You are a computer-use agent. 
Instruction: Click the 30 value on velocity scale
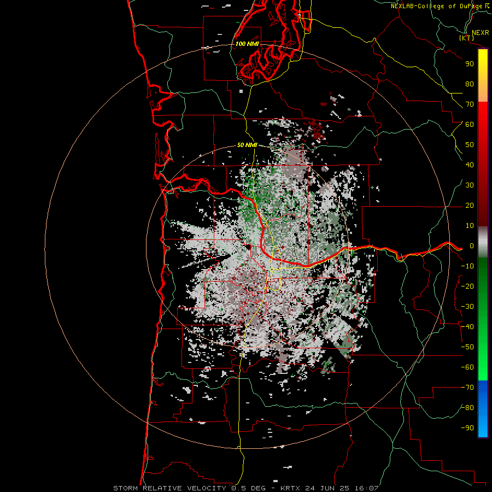[x=470, y=185]
